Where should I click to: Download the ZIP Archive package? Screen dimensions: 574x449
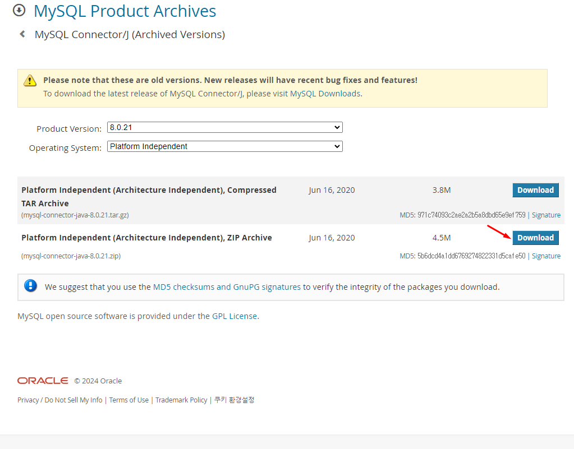(535, 238)
